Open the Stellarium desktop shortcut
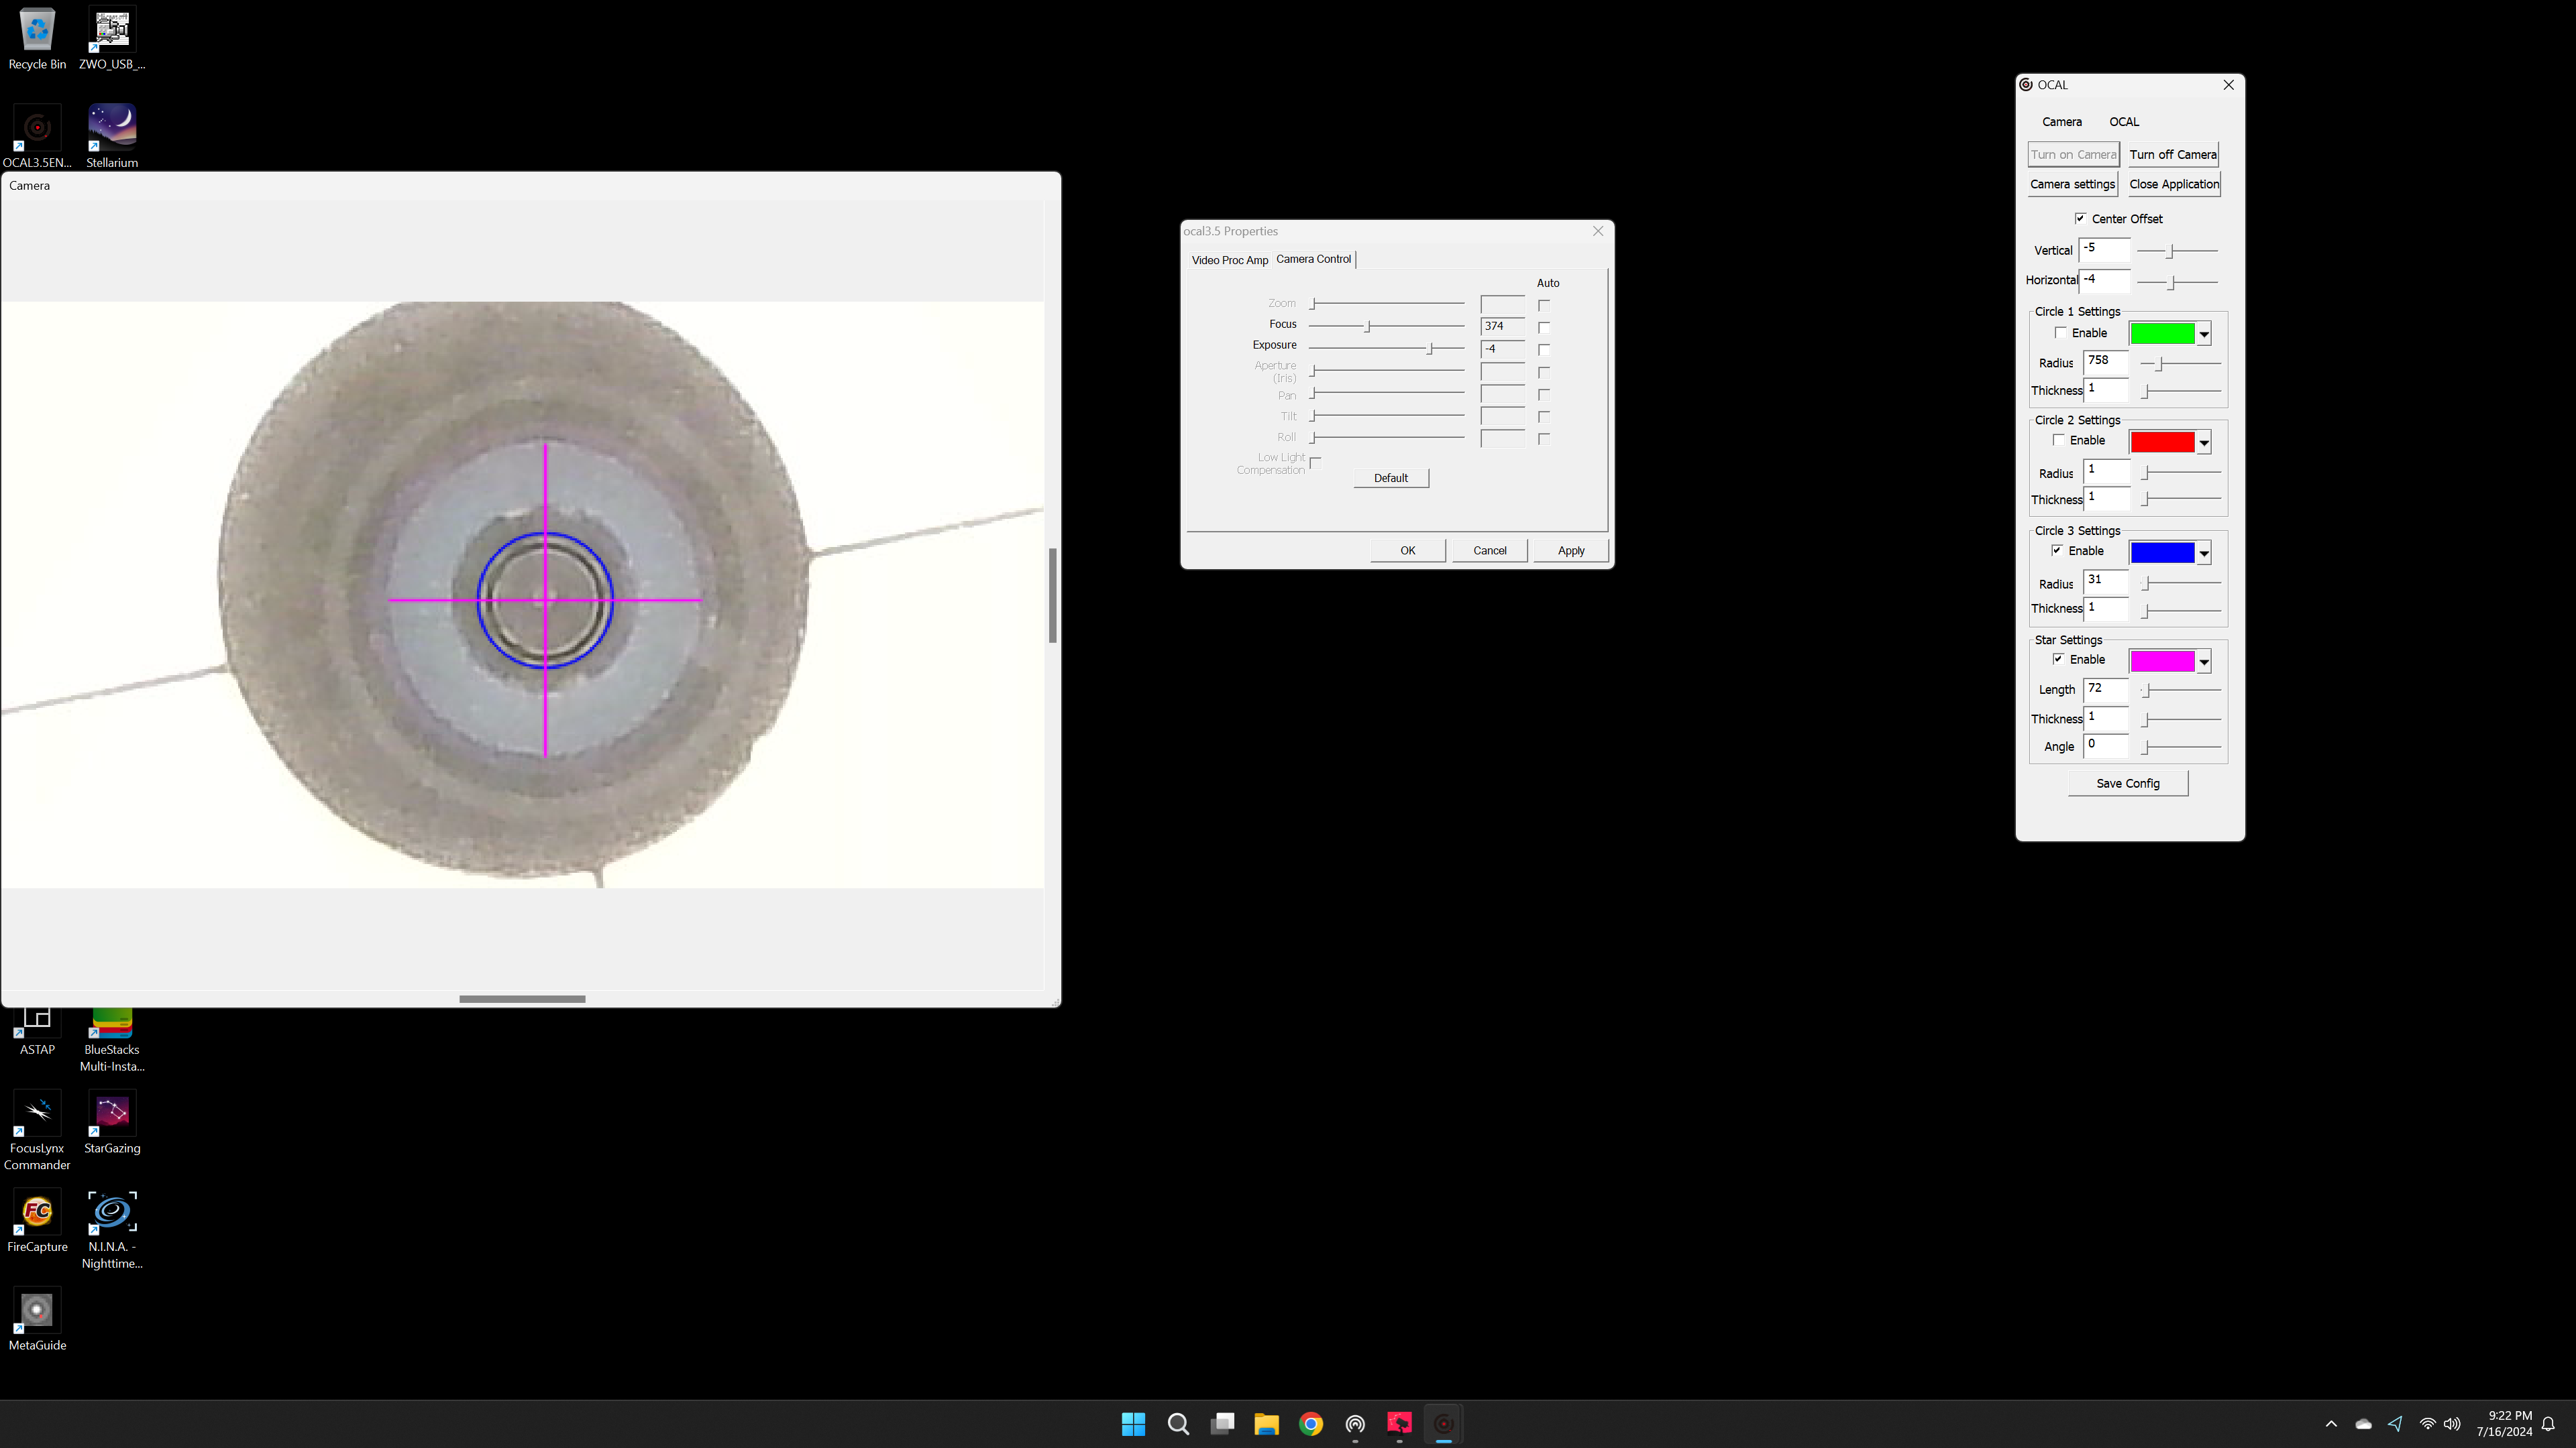The image size is (2576, 1448). click(111, 135)
